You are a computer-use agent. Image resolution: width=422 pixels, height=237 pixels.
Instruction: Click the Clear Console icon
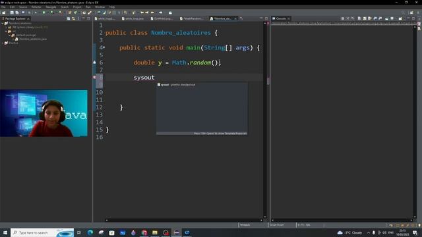click(359, 18)
